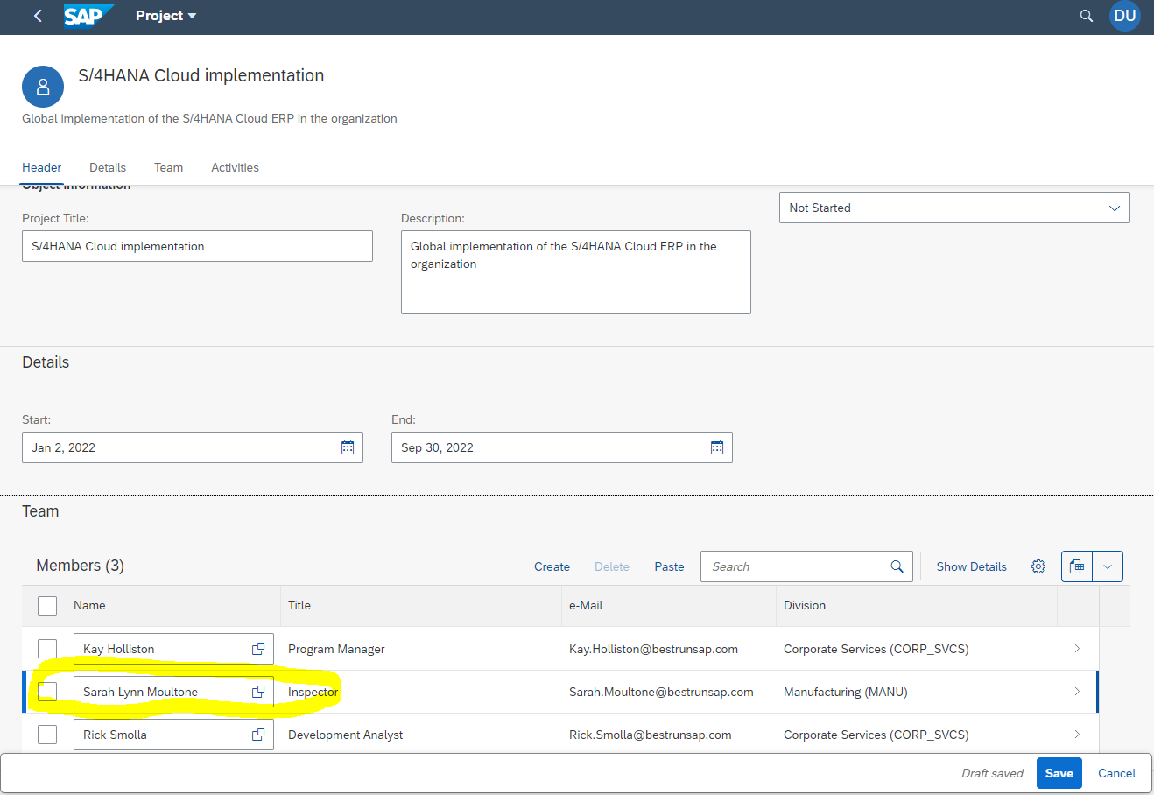Click Rick Smolla's Corporate Services division cell
This screenshot has width=1154, height=795.
[x=876, y=735]
